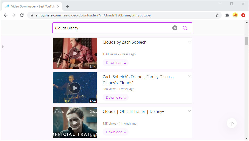Open Clouds | Official Trailer | Disney+ title
Viewport: 249px width, 141px height.
133,112
